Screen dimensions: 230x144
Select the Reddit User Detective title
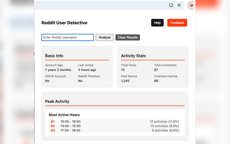coord(64,23)
